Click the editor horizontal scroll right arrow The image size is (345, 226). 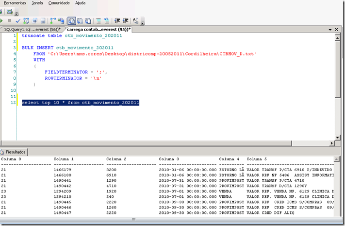point(332,143)
